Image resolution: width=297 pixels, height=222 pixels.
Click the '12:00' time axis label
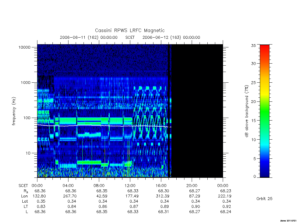[130, 186]
